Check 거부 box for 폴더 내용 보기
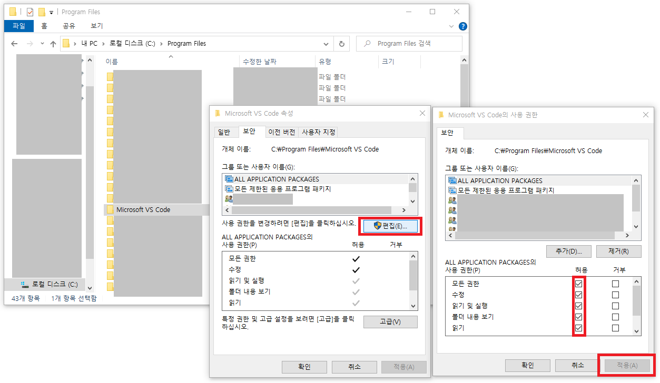Screen dimensions: 660x383 [615, 317]
